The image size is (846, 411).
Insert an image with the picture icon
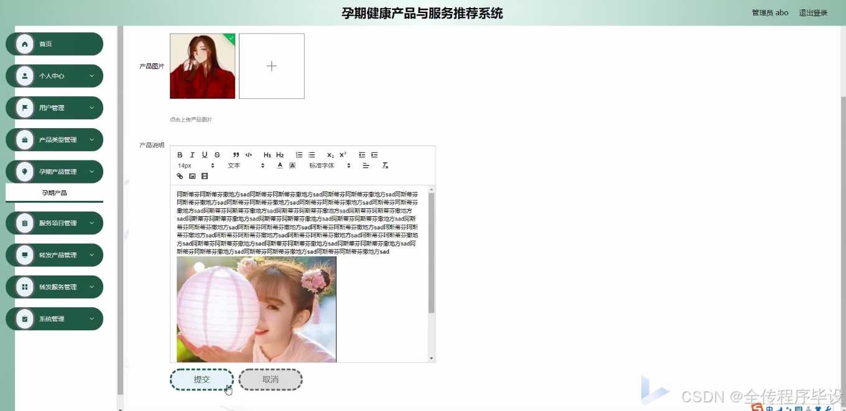coord(192,176)
